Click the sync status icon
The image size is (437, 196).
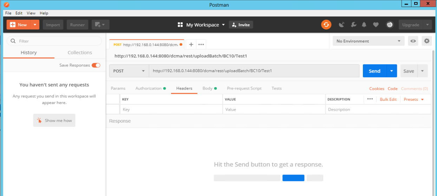[x=326, y=25]
